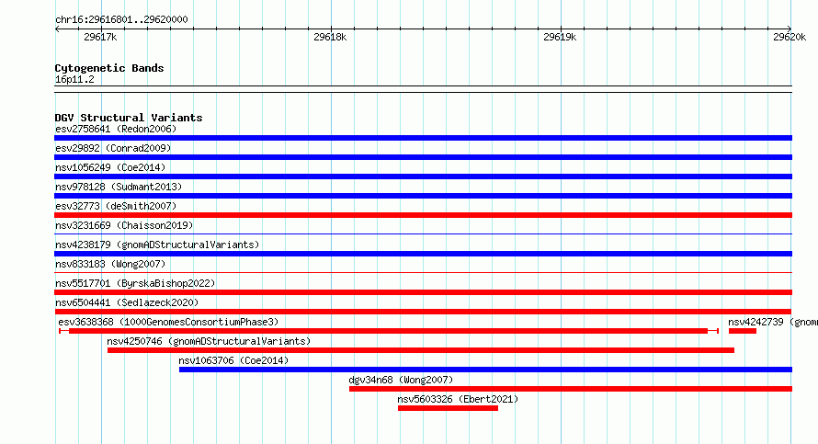818x444 pixels.
Task: Click the red bar under nsv6504441 Sedlazeck2020
Action: tap(423, 312)
